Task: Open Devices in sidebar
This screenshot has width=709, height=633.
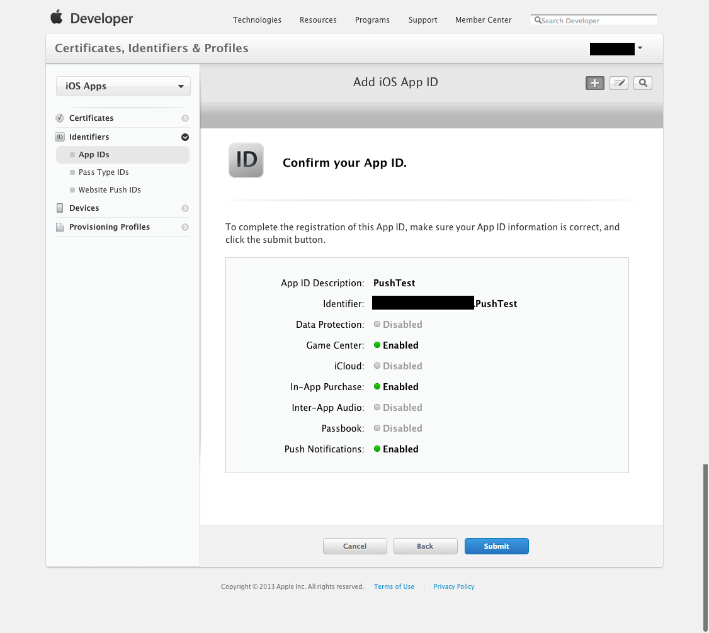Action: (84, 208)
